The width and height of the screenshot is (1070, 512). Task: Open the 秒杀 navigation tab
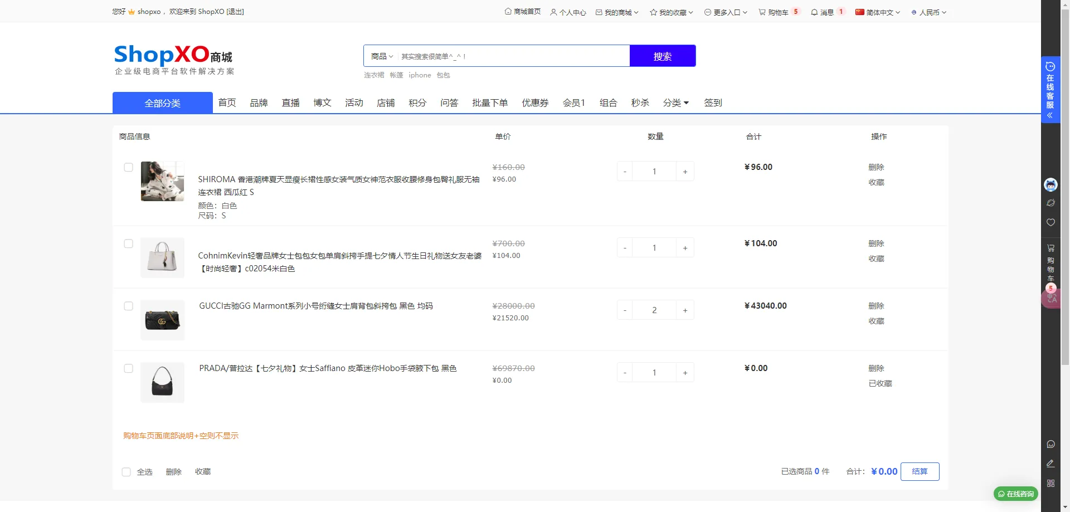(x=640, y=103)
